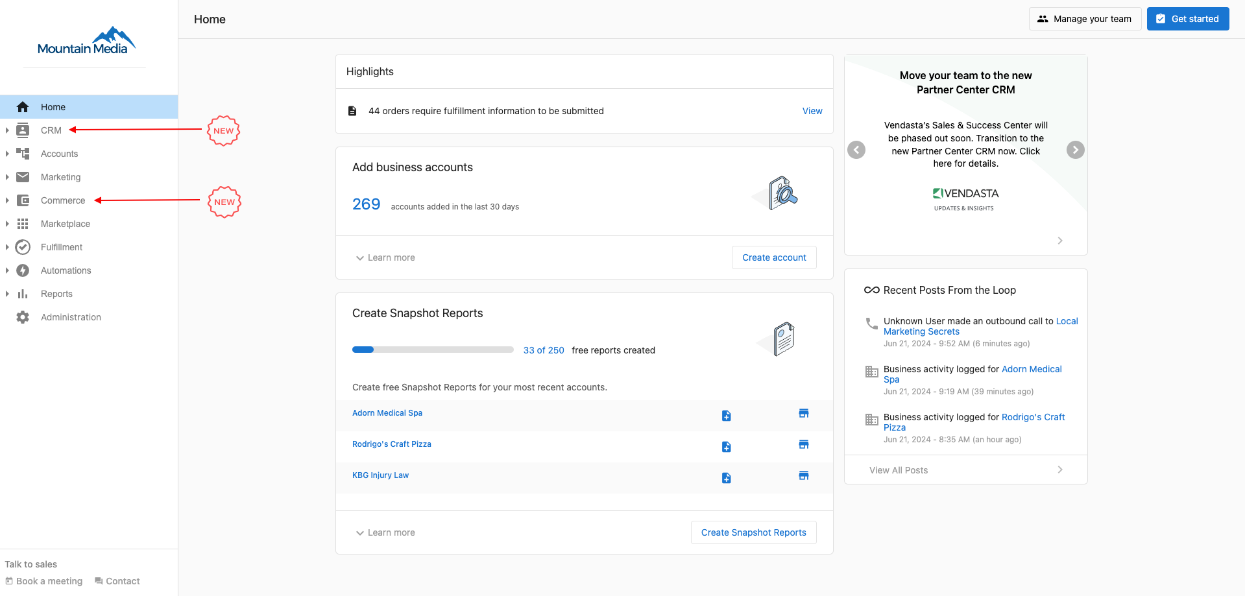Image resolution: width=1245 pixels, height=596 pixels.
Task: Open the Home menu item
Action: coord(89,107)
